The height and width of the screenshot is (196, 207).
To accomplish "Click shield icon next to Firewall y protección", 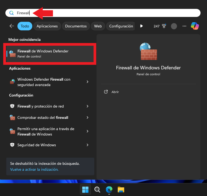I will [x=12, y=106].
